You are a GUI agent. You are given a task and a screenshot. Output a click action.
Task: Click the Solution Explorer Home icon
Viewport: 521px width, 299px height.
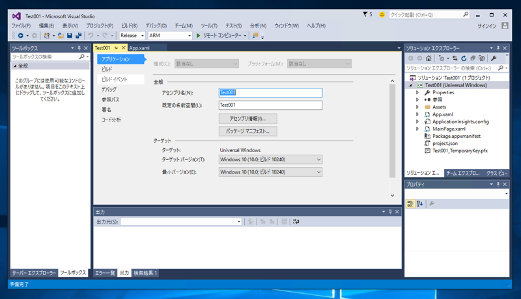[x=429, y=58]
